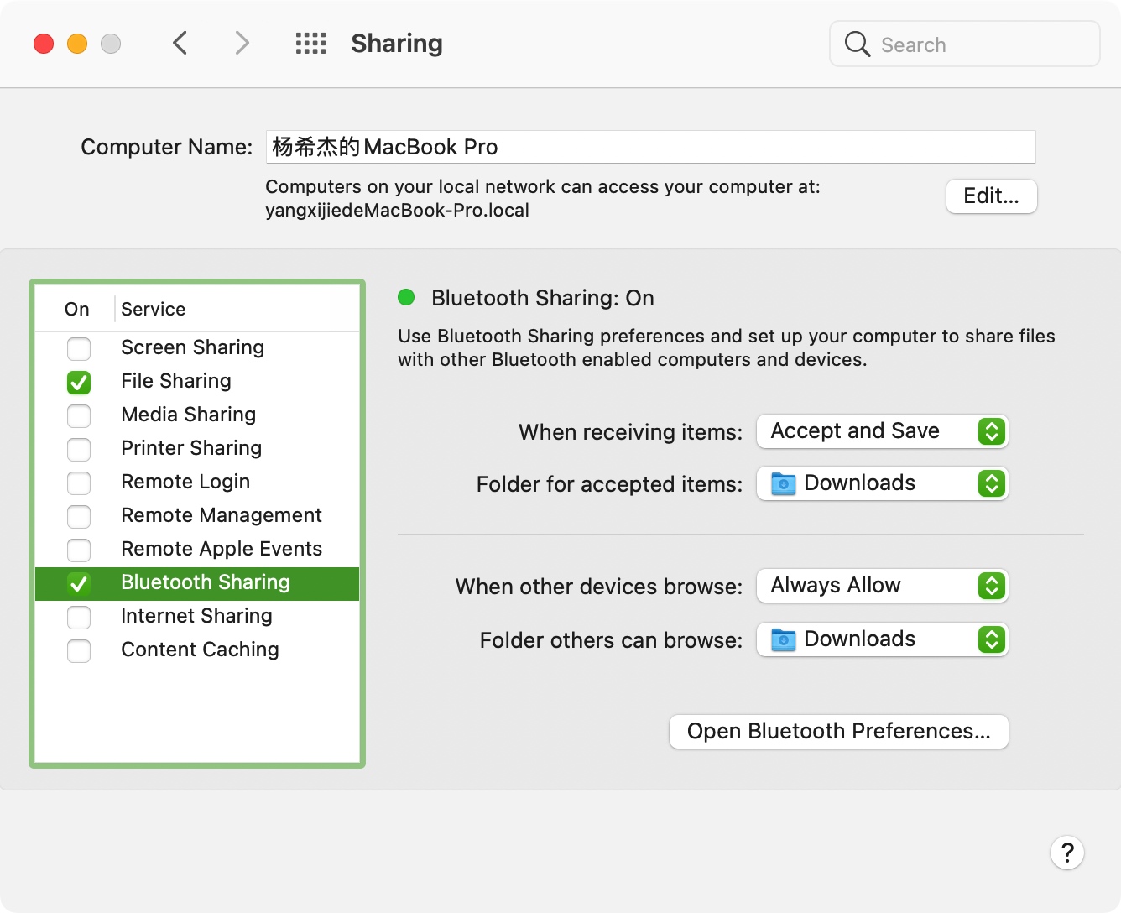Click the Service column header

(x=237, y=309)
